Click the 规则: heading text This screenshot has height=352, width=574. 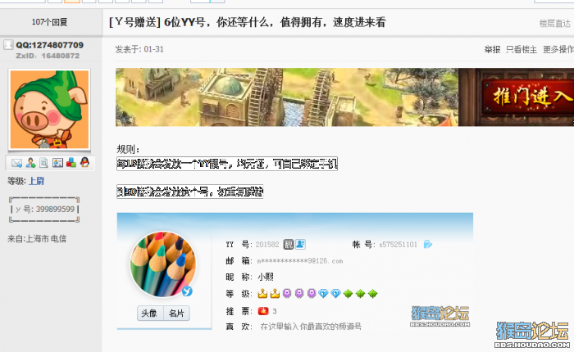pyautogui.click(x=128, y=149)
